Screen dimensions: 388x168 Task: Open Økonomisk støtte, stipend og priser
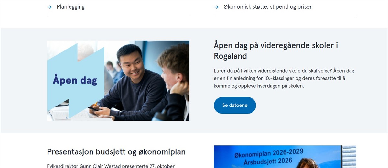click(x=285, y=7)
